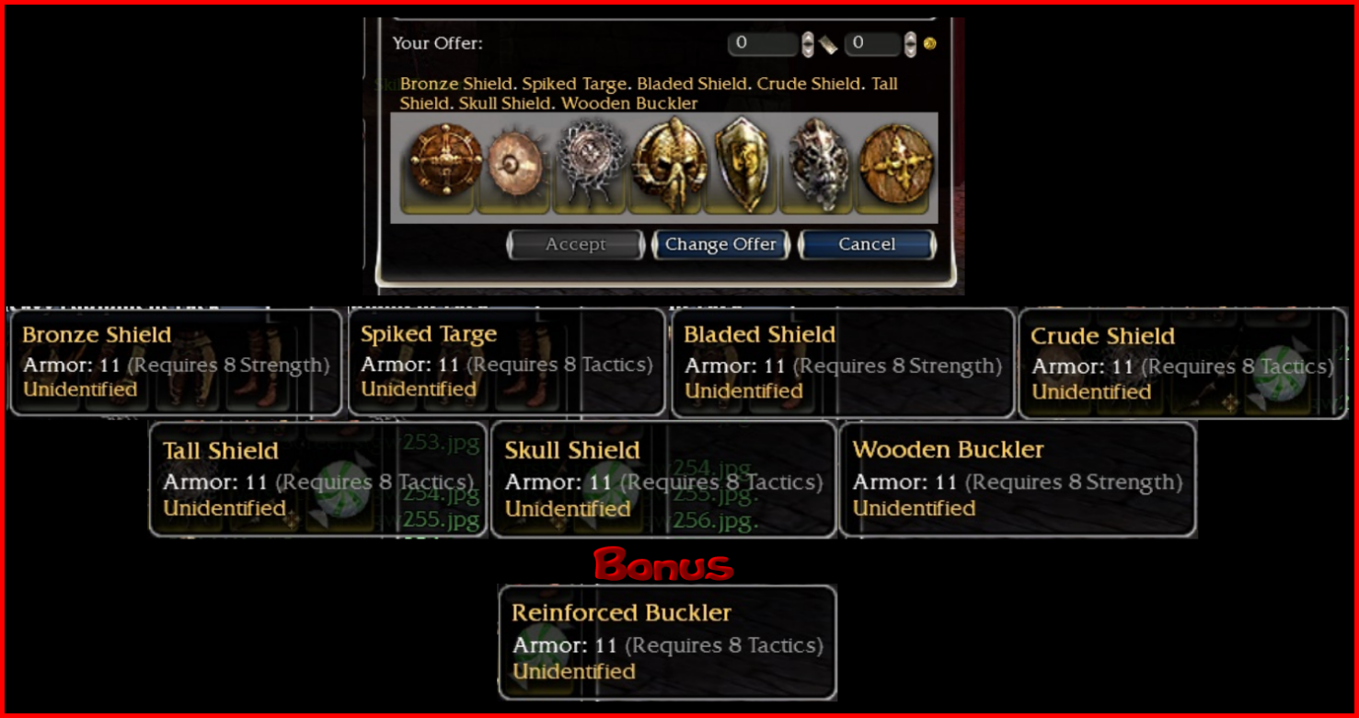Increase platinum offer with the up arrow
Screen dimensions: 1359x718
click(x=808, y=38)
